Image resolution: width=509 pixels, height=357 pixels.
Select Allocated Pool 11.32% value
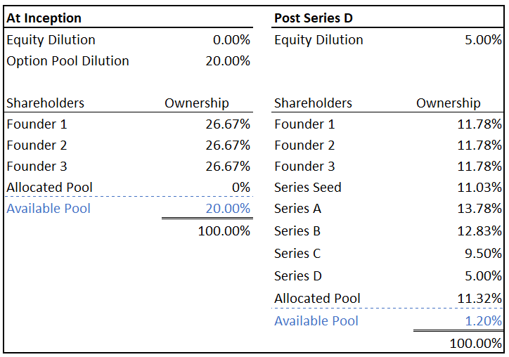(479, 299)
